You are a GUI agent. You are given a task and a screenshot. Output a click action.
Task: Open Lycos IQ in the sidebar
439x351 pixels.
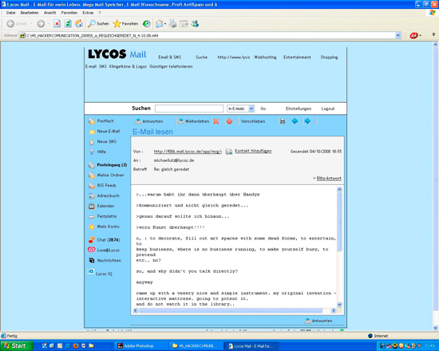[x=101, y=273]
